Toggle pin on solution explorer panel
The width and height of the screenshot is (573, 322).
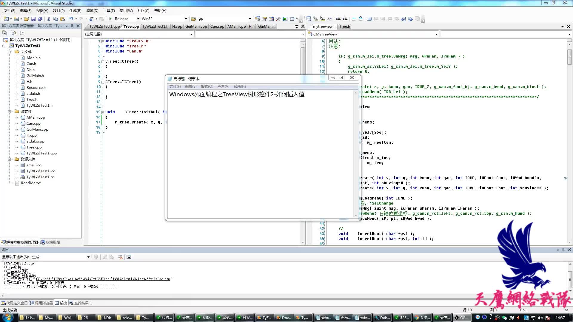pos(72,26)
